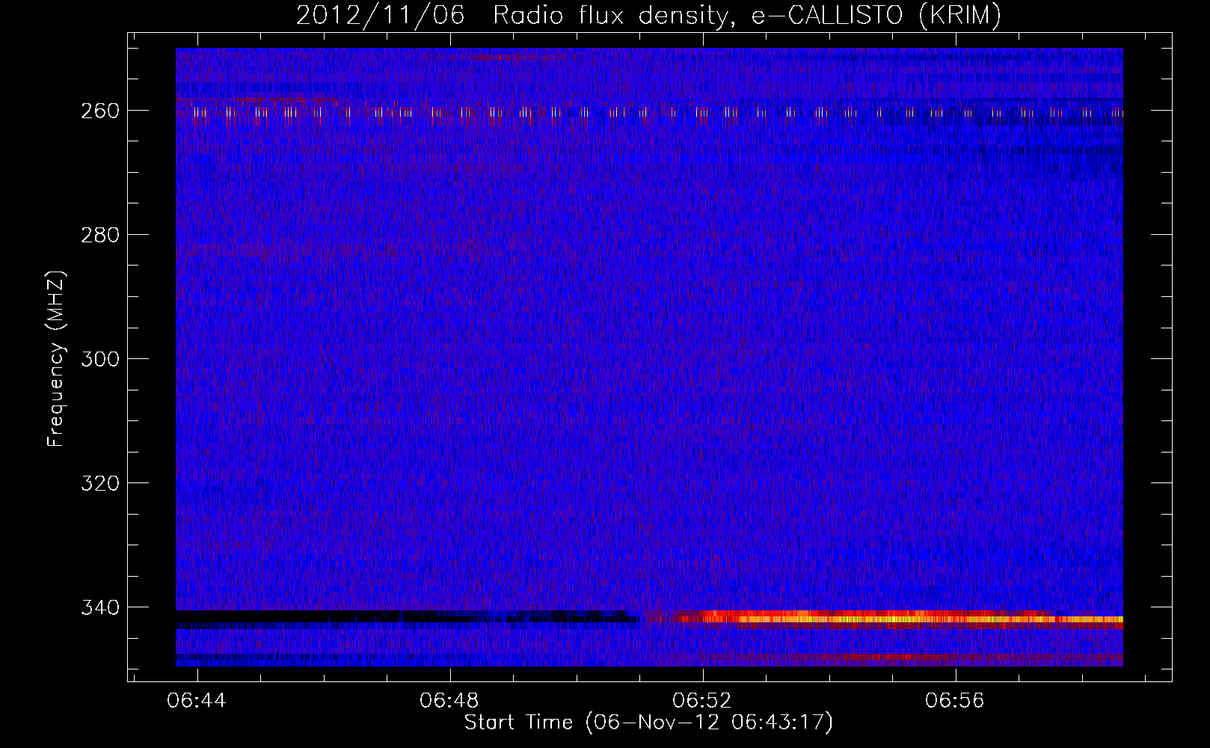Click the 260 frequency tick label
Viewport: 1210px width, 748px height.
(99, 111)
